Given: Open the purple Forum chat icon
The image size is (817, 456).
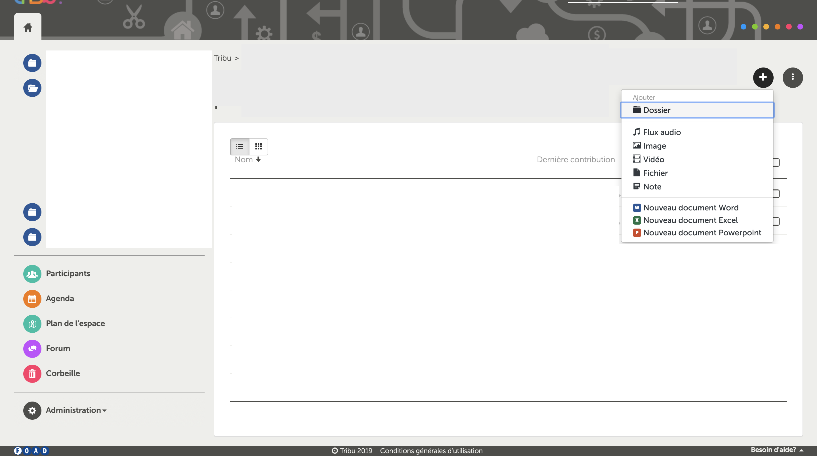Looking at the screenshot, I should tap(32, 349).
